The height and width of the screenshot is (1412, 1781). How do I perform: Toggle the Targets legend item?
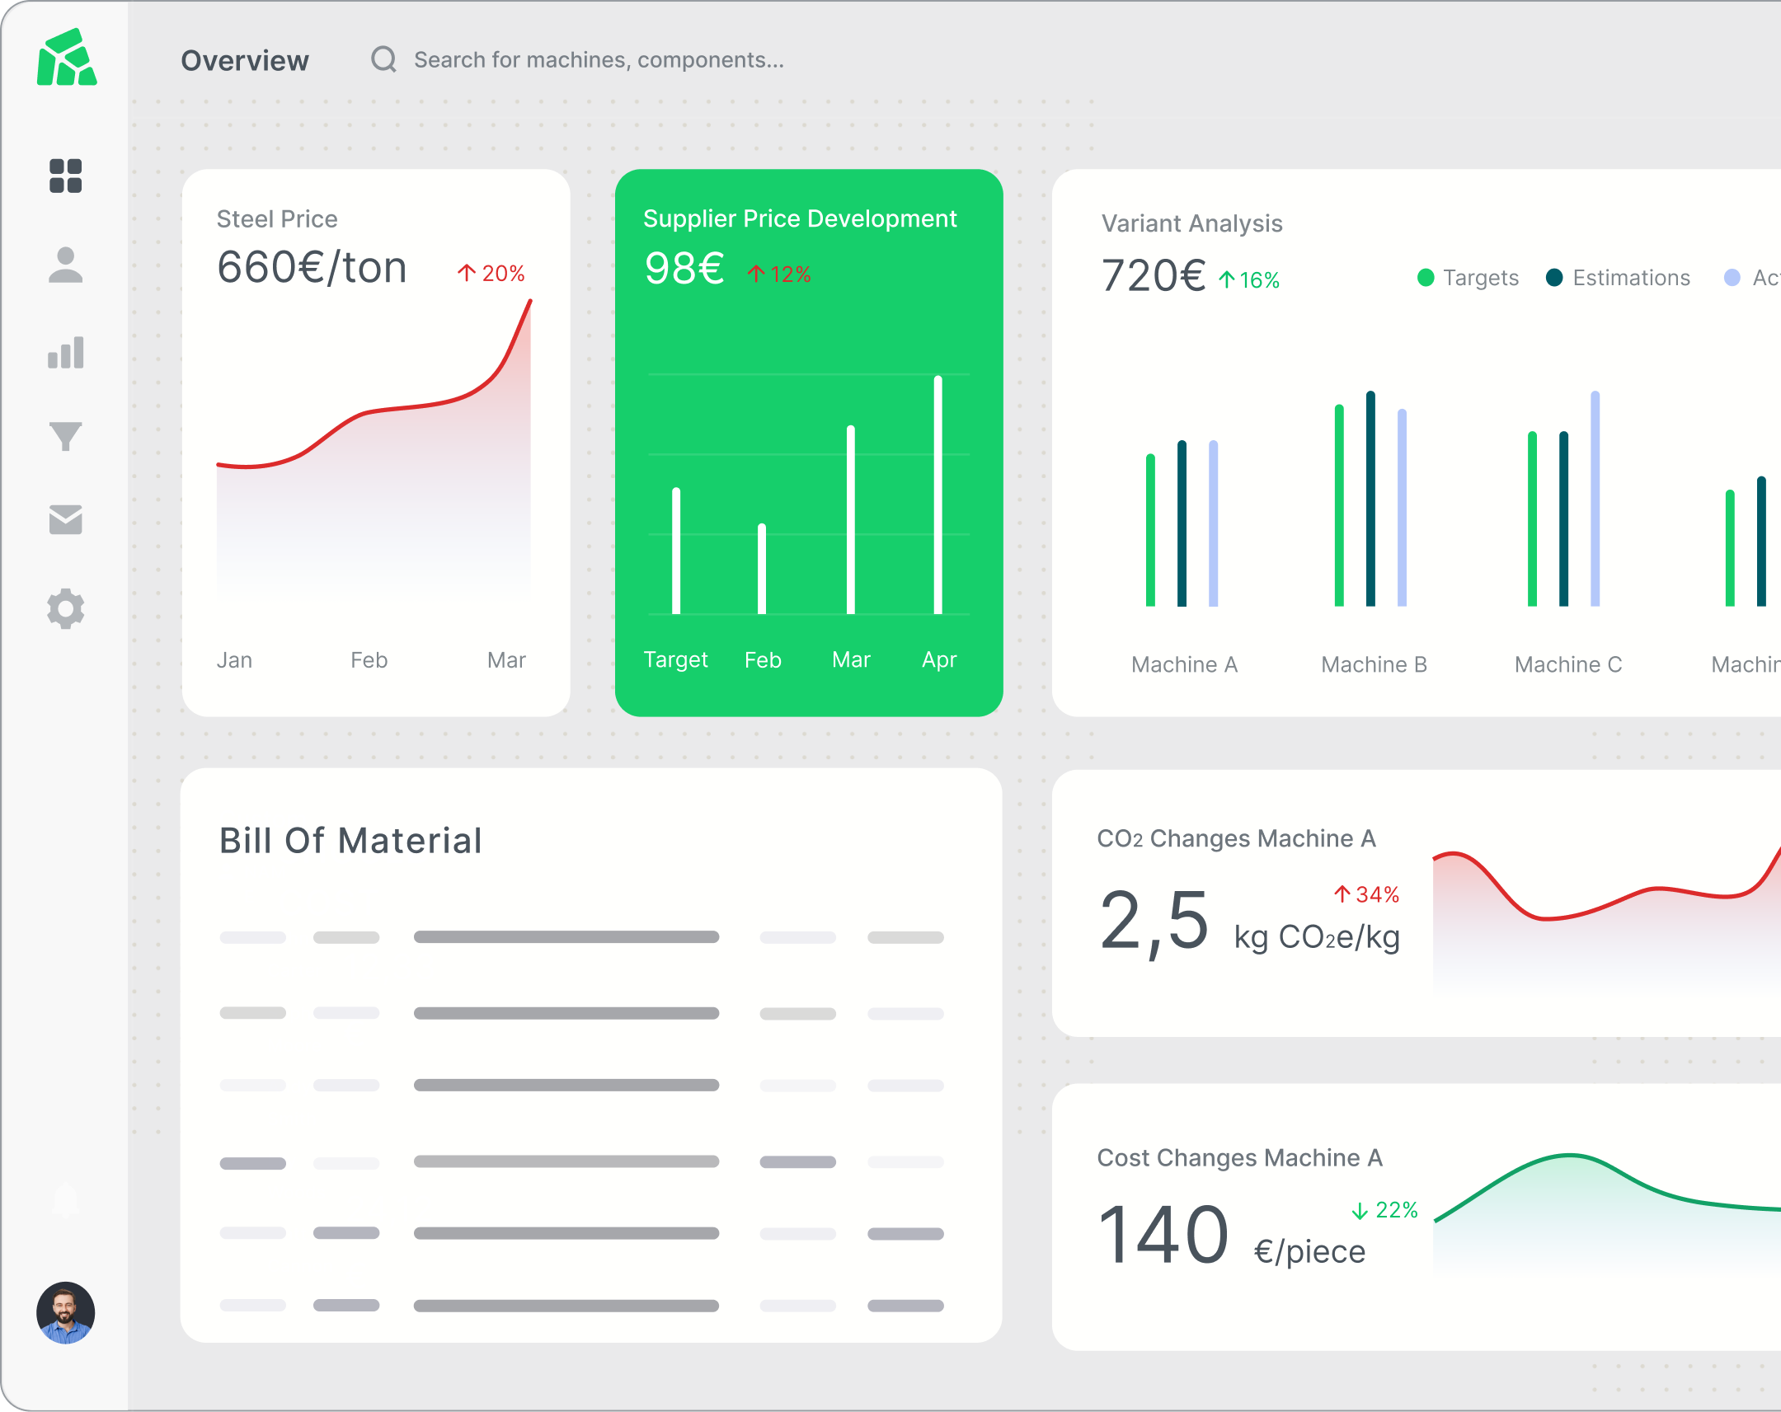point(1467,279)
